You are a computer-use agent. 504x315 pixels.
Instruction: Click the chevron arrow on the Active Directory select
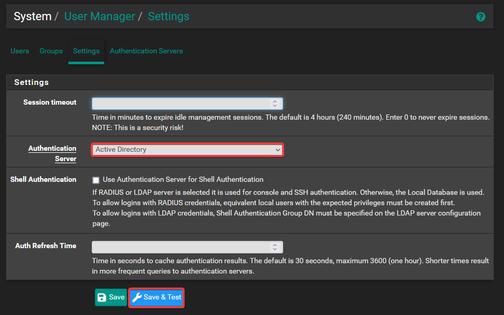pyautogui.click(x=277, y=150)
